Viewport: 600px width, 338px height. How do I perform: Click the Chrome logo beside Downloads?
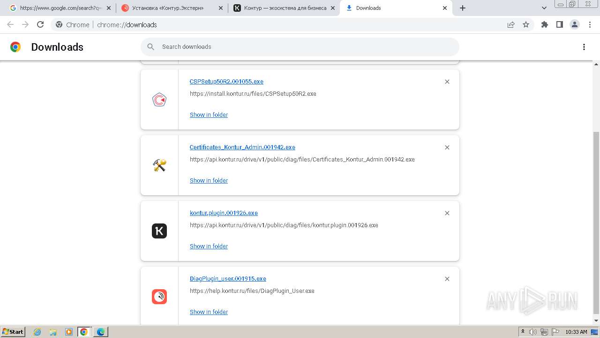click(15, 47)
